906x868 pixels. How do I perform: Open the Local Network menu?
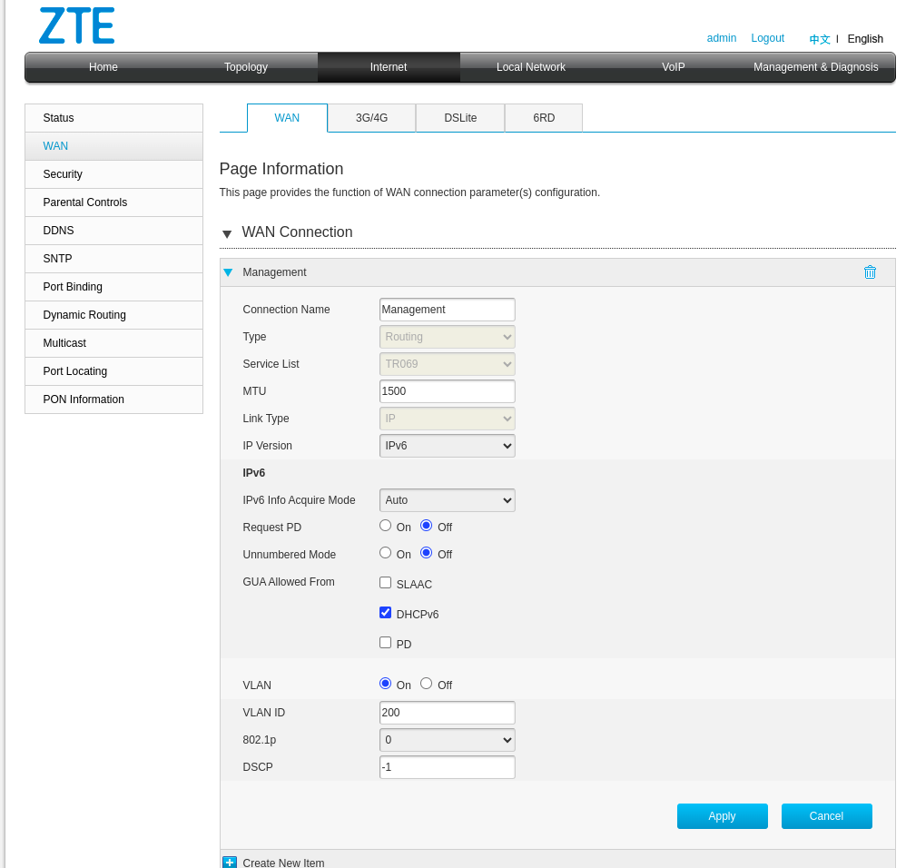530,67
